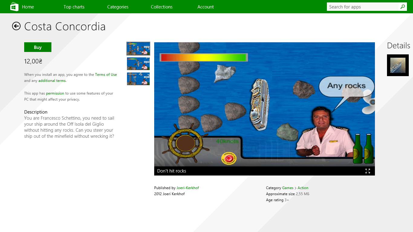Select the second screenshot thumbnail
The height and width of the screenshot is (232, 413).
pos(138,64)
